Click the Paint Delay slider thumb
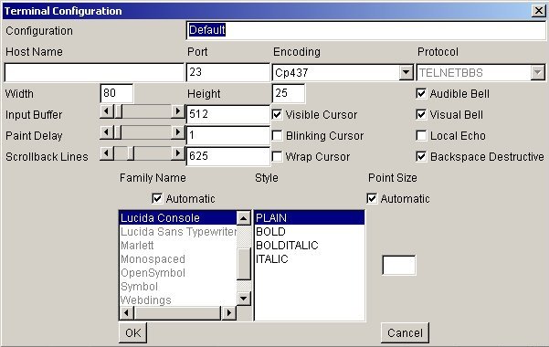549x347 pixels. (x=118, y=132)
